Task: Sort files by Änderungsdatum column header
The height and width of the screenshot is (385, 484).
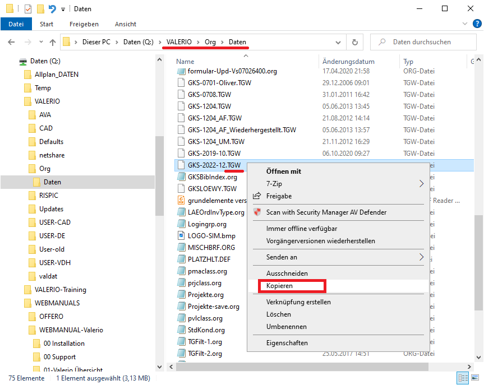Action: pyautogui.click(x=348, y=62)
